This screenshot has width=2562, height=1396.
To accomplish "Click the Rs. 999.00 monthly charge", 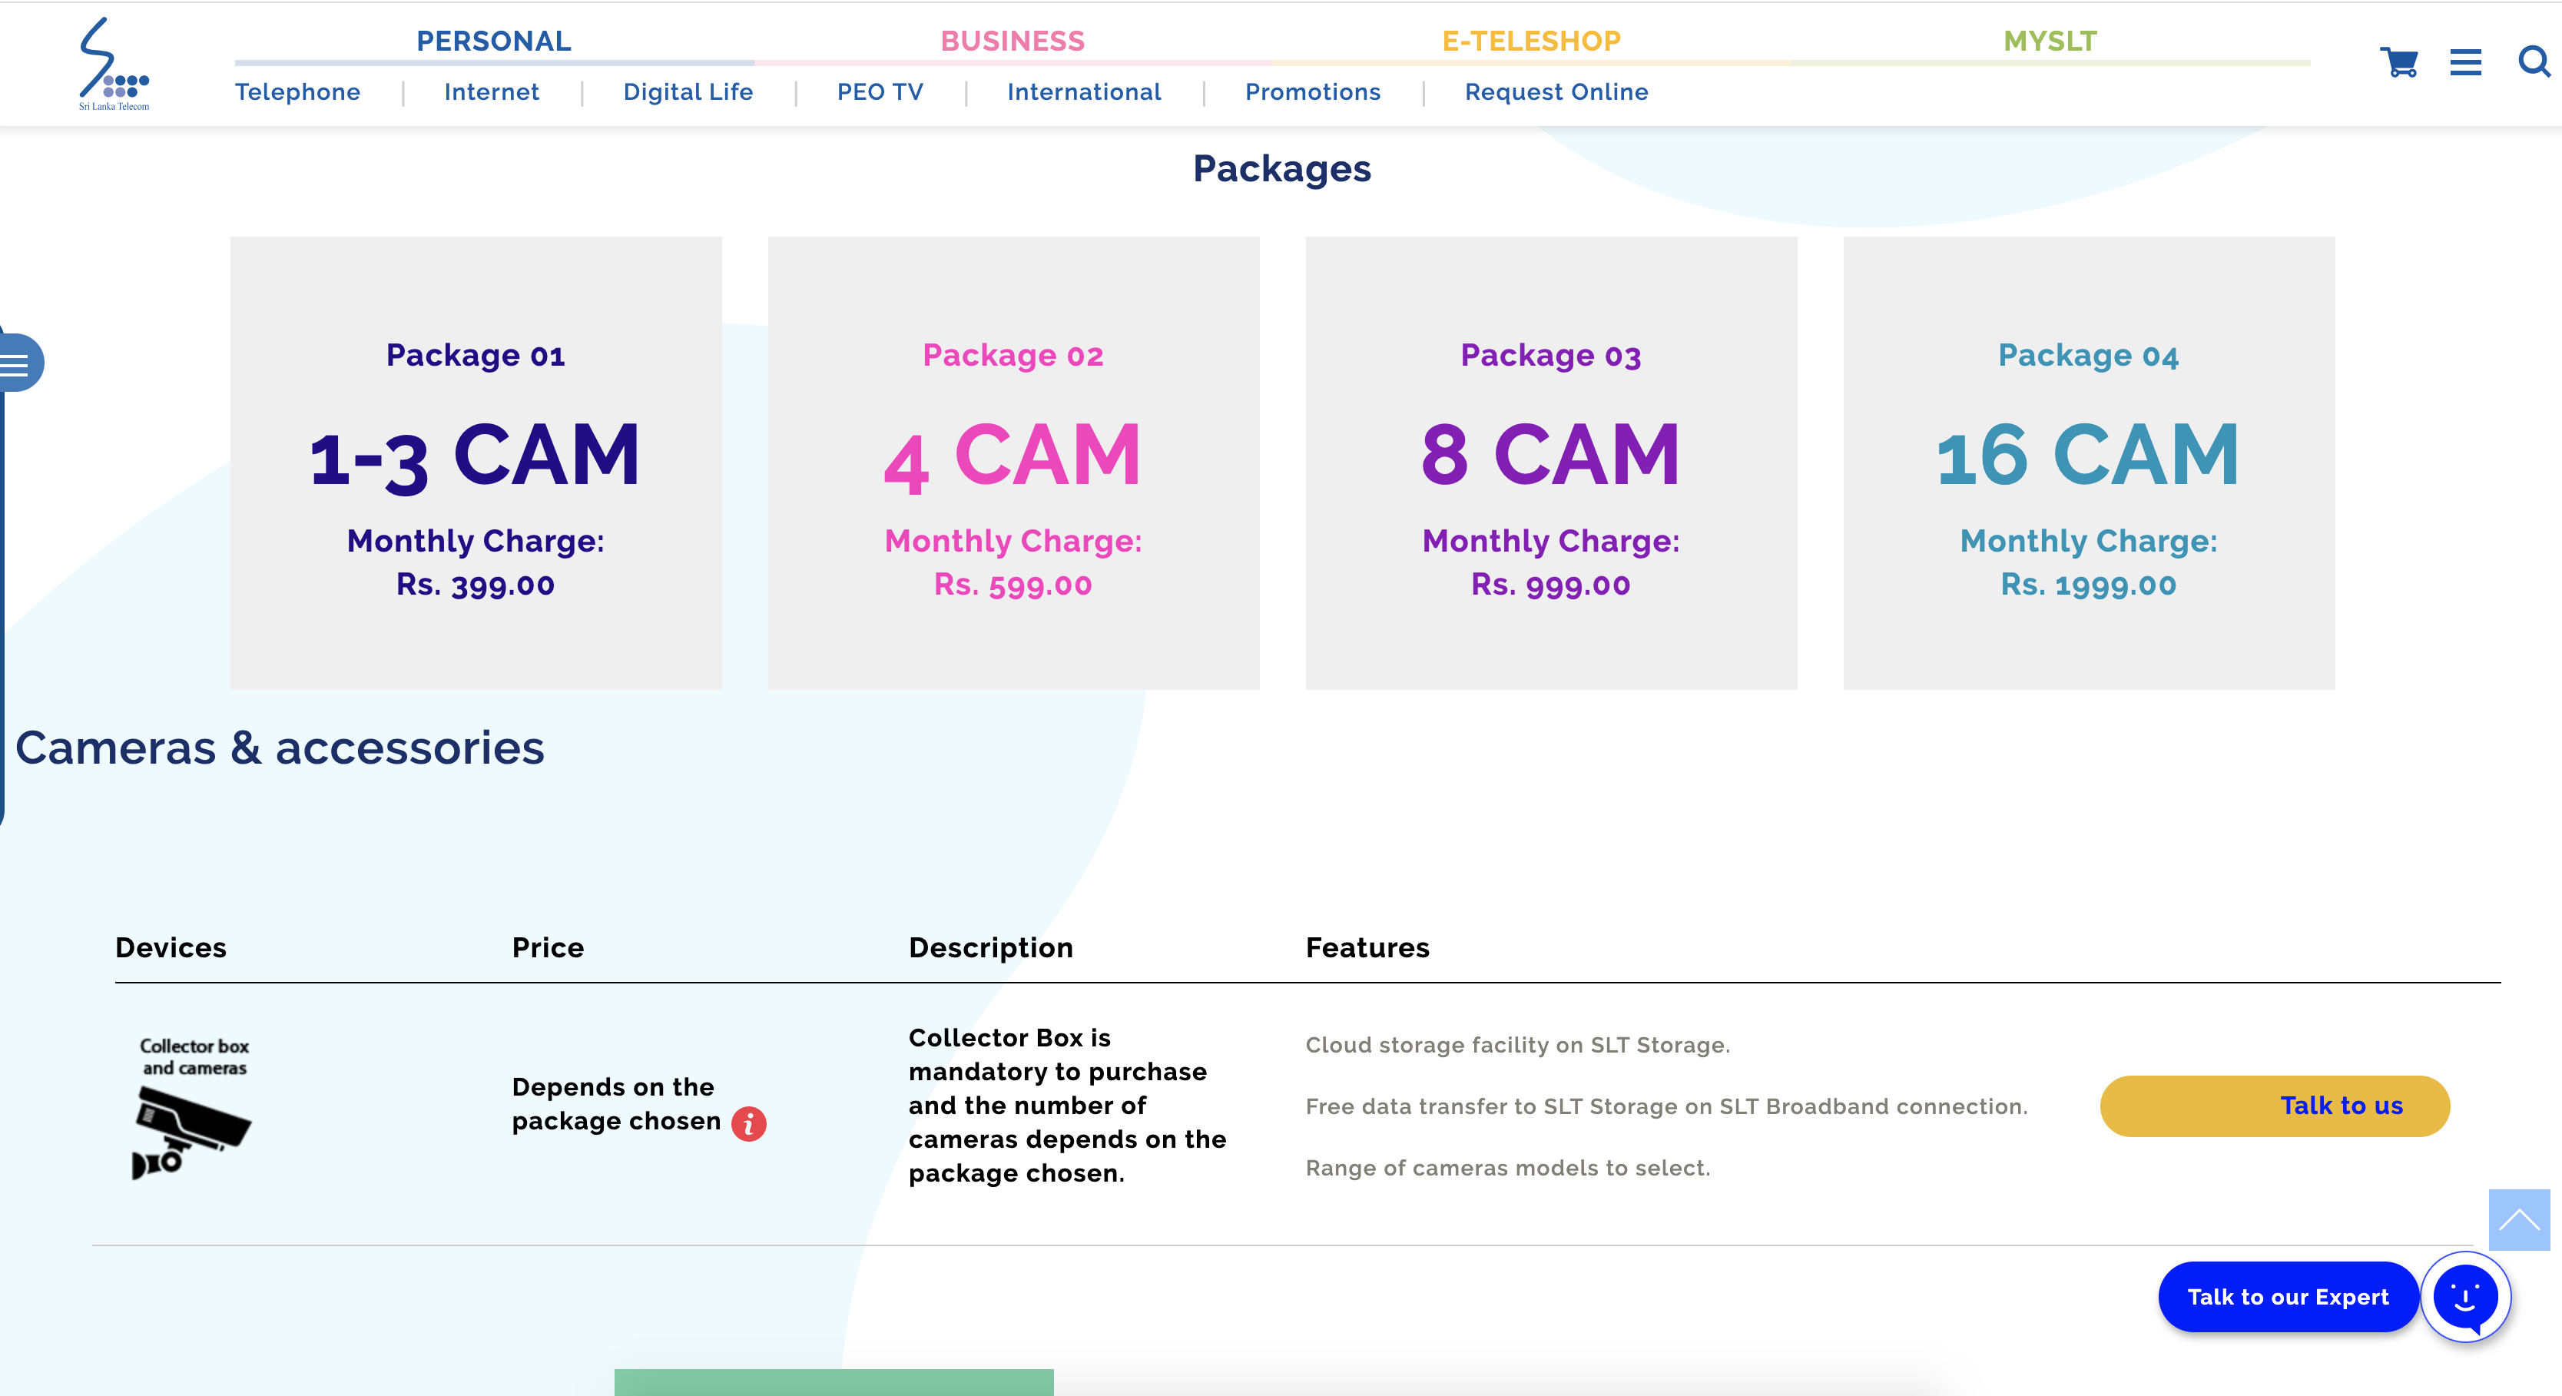I will click(x=1552, y=584).
